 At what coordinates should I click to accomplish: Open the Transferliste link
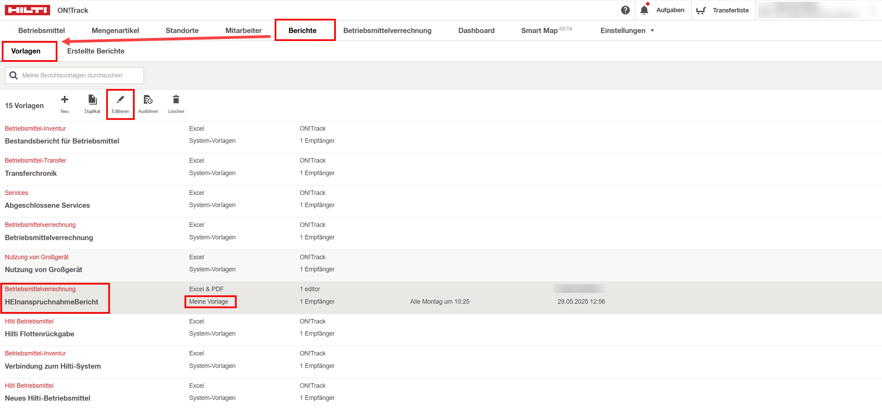[731, 10]
